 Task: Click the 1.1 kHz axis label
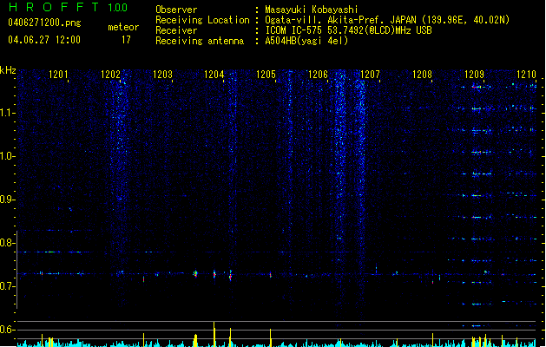tap(8, 113)
